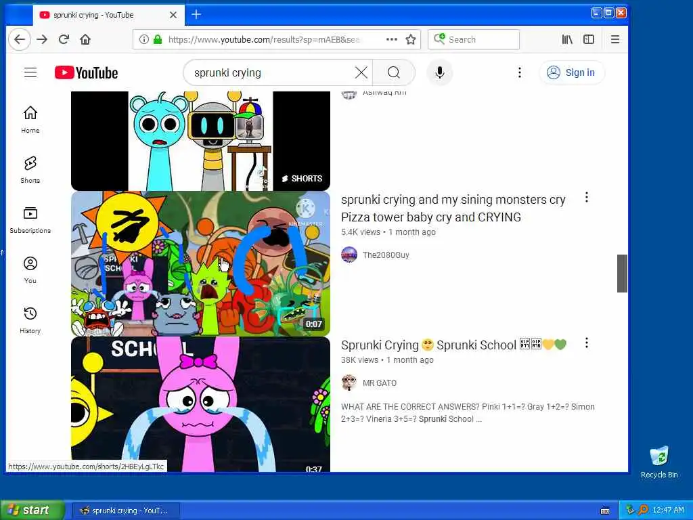
Task: Click the Firefox search box
Action: pyautogui.click(x=474, y=39)
